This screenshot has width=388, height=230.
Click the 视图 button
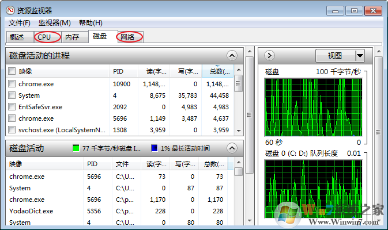[336, 56]
